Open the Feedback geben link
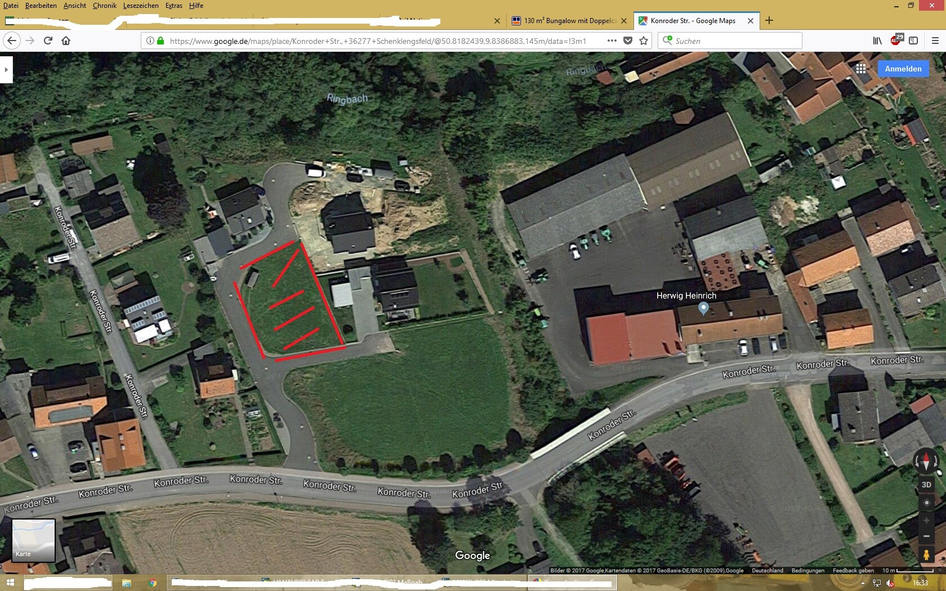Viewport: 946px width, 591px height. coord(853,570)
